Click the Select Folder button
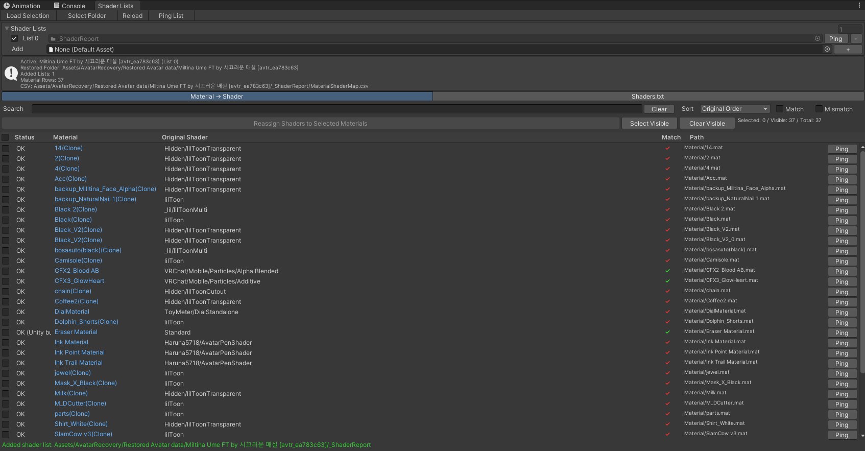Image resolution: width=865 pixels, height=451 pixels. click(x=87, y=16)
